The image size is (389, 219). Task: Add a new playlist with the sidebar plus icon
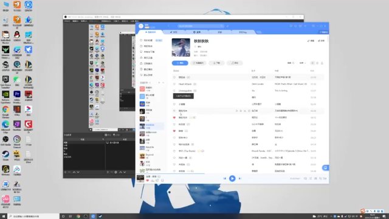tap(159, 83)
